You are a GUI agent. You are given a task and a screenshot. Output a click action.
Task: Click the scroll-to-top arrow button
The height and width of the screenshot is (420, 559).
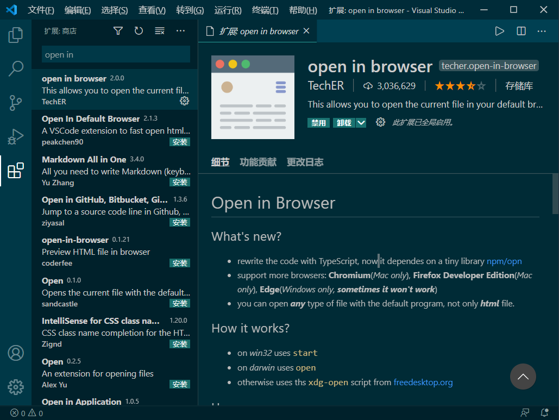click(523, 377)
